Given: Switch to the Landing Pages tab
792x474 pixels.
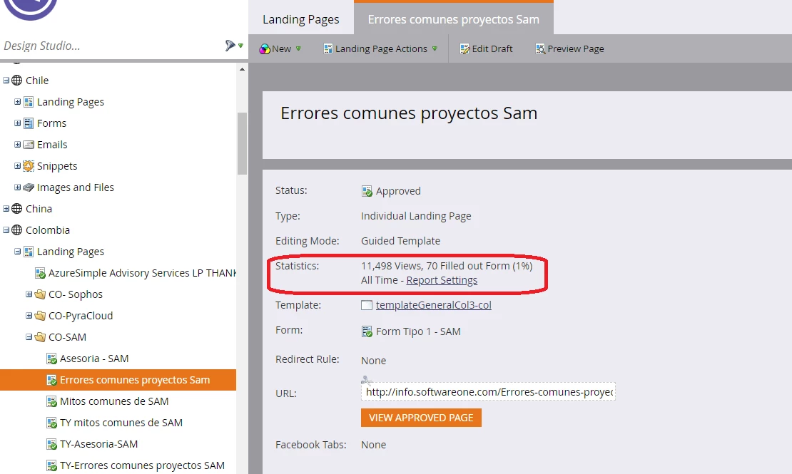Looking at the screenshot, I should coord(301,20).
